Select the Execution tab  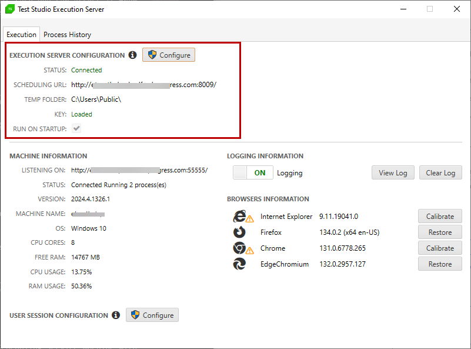(21, 35)
